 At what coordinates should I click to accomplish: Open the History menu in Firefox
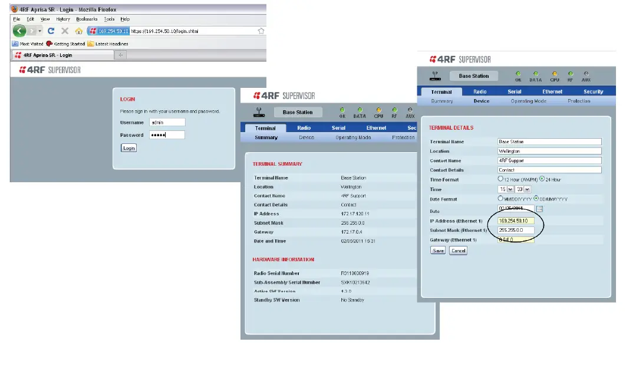63,19
